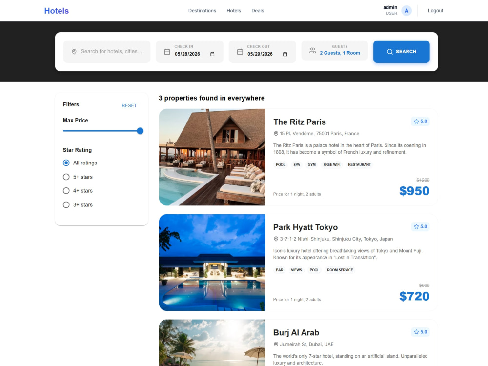Screen dimensions: 488x366
Task: Click Park Hyatt Tokyo 5.0 star rating badge
Action: (x=420, y=226)
